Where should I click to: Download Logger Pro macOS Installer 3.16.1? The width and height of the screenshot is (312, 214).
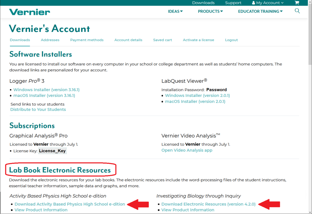pyautogui.click(x=44, y=95)
